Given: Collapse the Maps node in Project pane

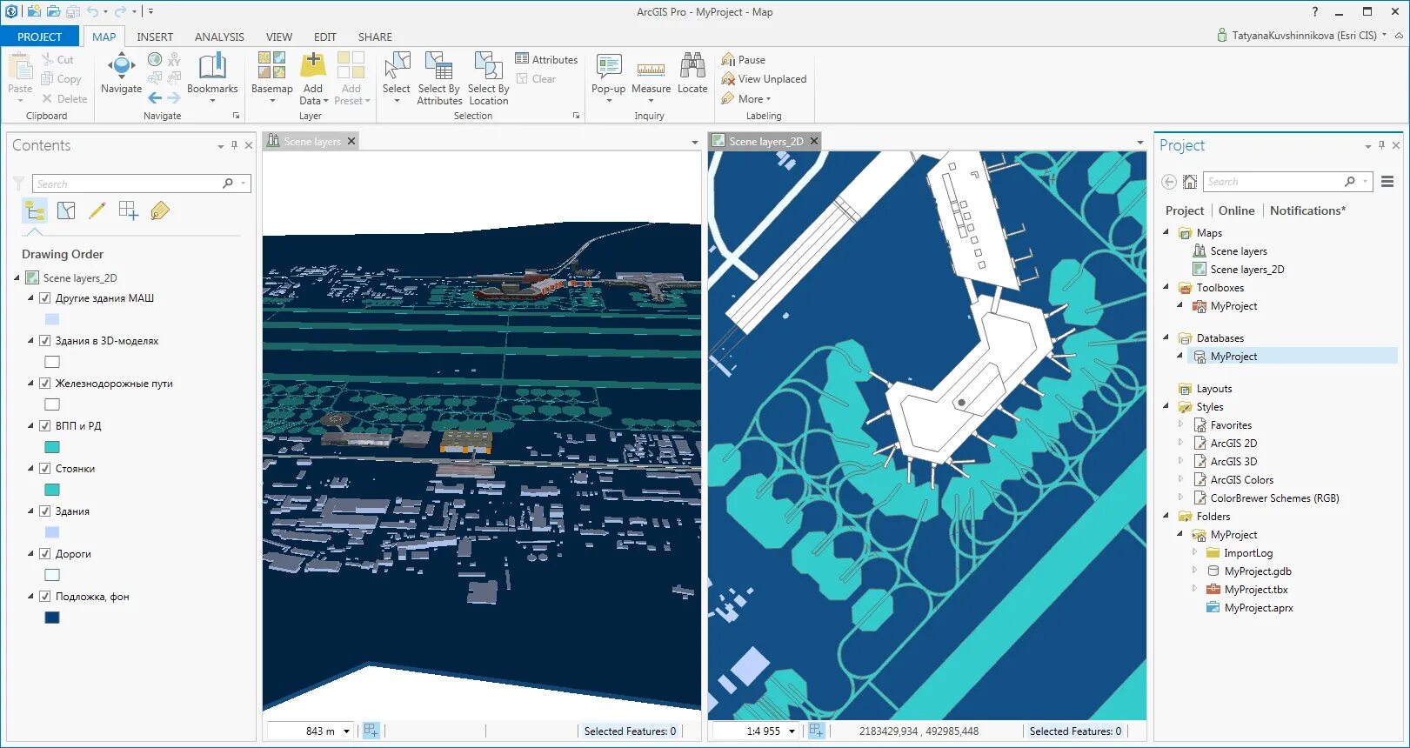Looking at the screenshot, I should [1166, 232].
